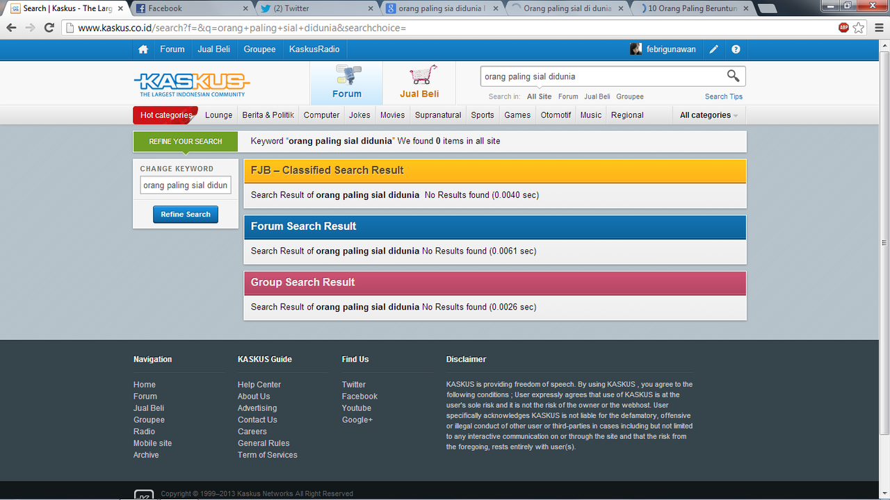The height and width of the screenshot is (500, 890).
Task: Set search scope to Groupee
Action: coord(630,97)
